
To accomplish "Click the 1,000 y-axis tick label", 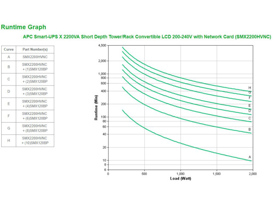I will [102, 74].
